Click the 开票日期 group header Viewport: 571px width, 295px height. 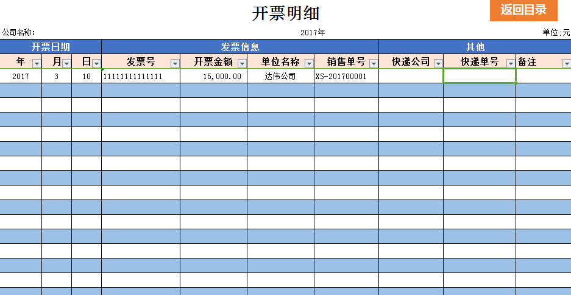point(51,47)
